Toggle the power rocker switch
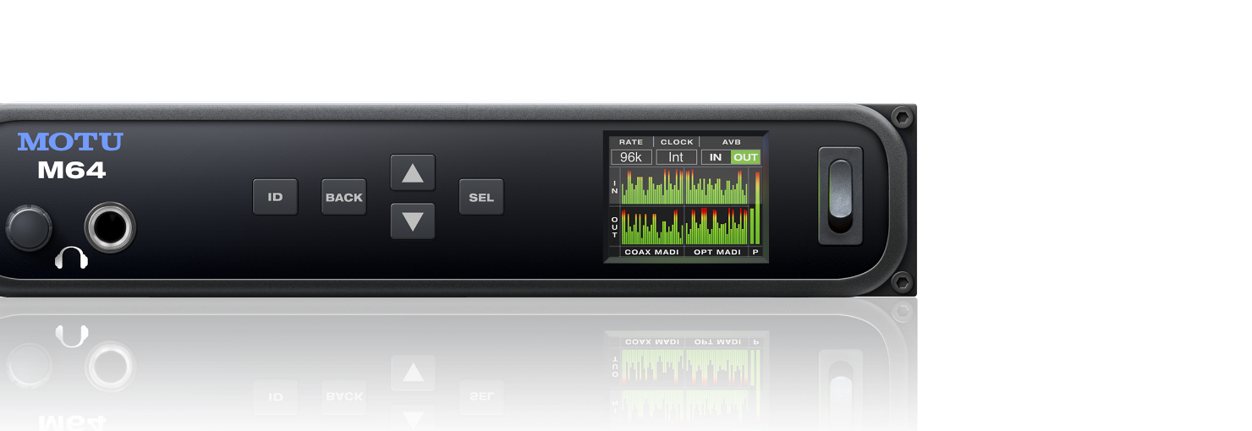Viewport: 1252px width, 431px height. coord(840,195)
